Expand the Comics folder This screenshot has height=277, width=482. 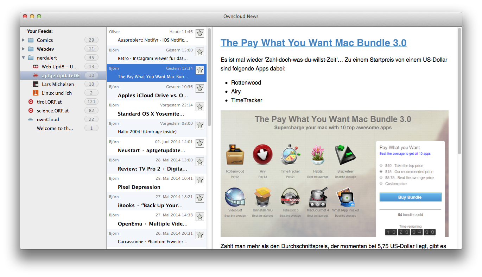(x=24, y=40)
